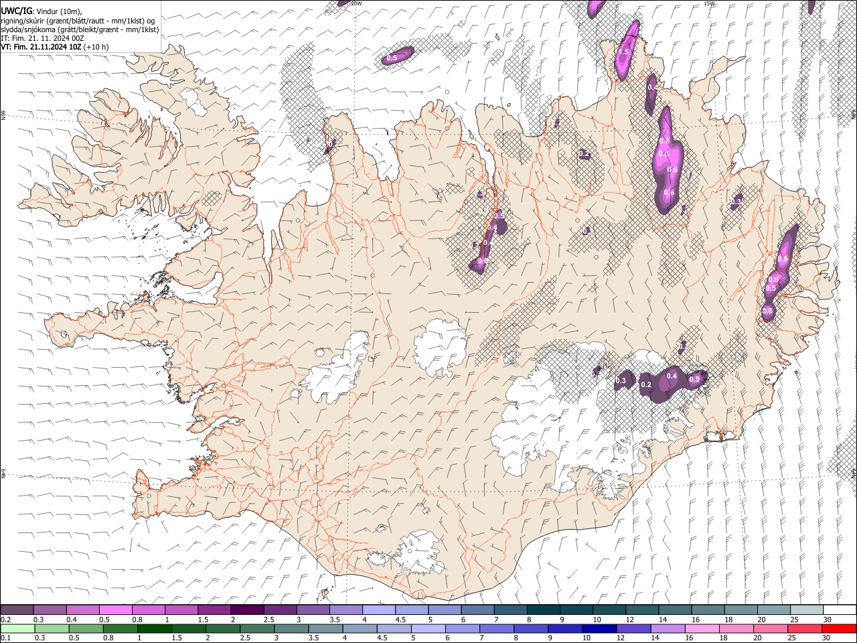Pick the deepest navy rain swatch between 10 and 12

tap(599, 628)
